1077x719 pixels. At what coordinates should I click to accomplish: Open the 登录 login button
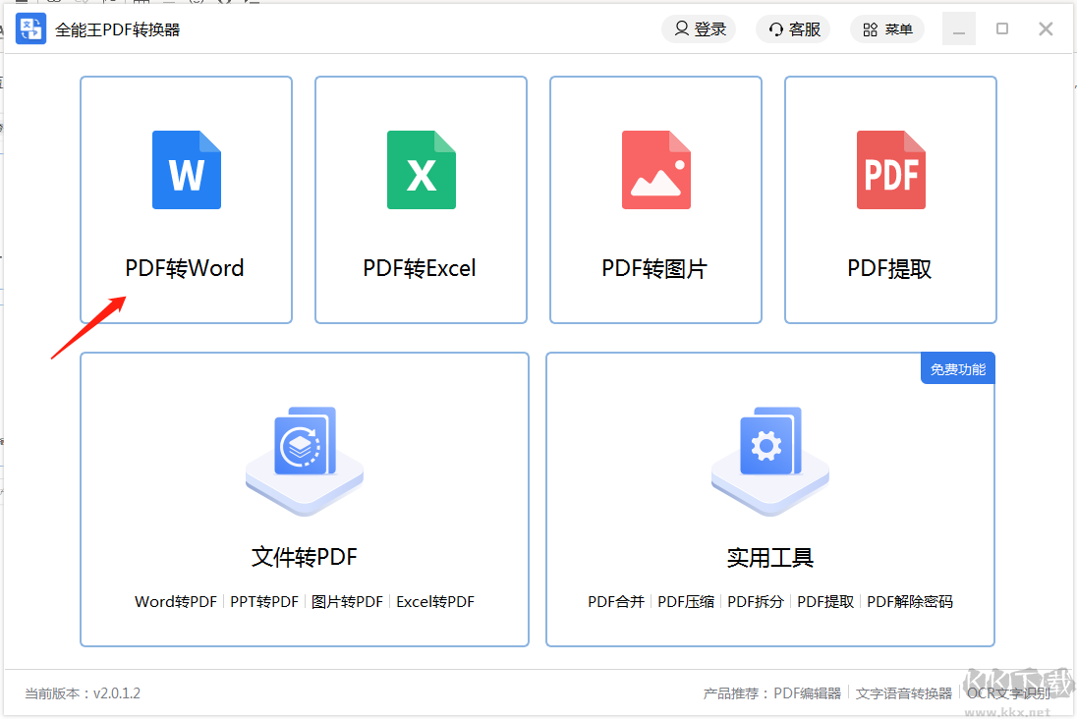click(699, 29)
